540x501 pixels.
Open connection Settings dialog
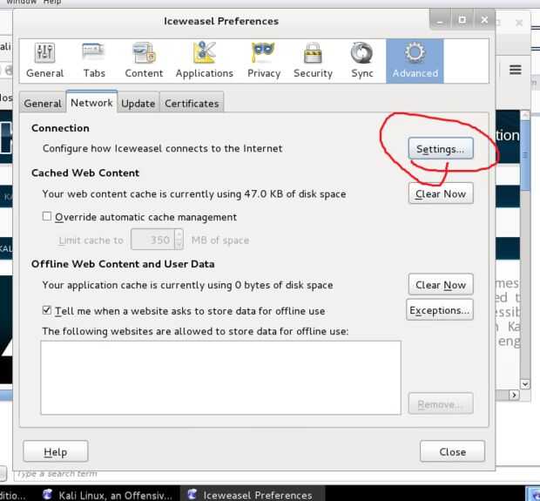(x=441, y=149)
